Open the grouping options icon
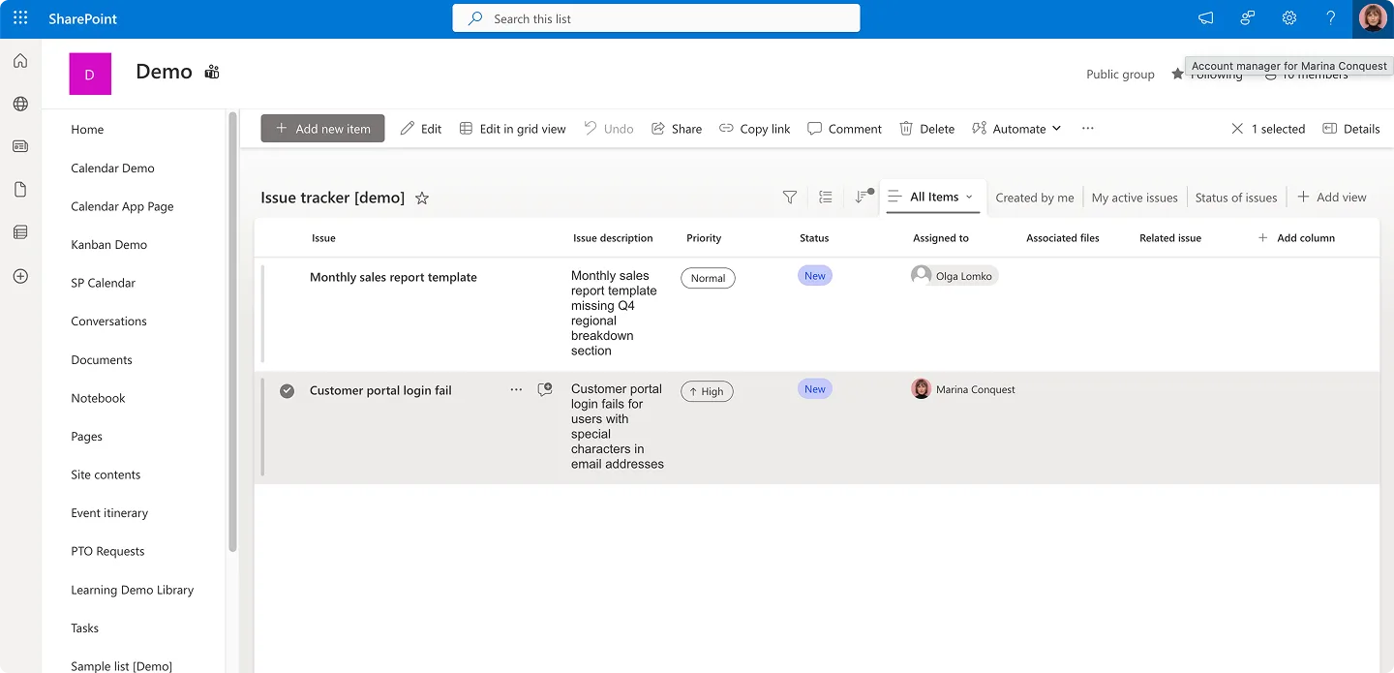Viewport: 1394px width, 673px height. pos(825,197)
